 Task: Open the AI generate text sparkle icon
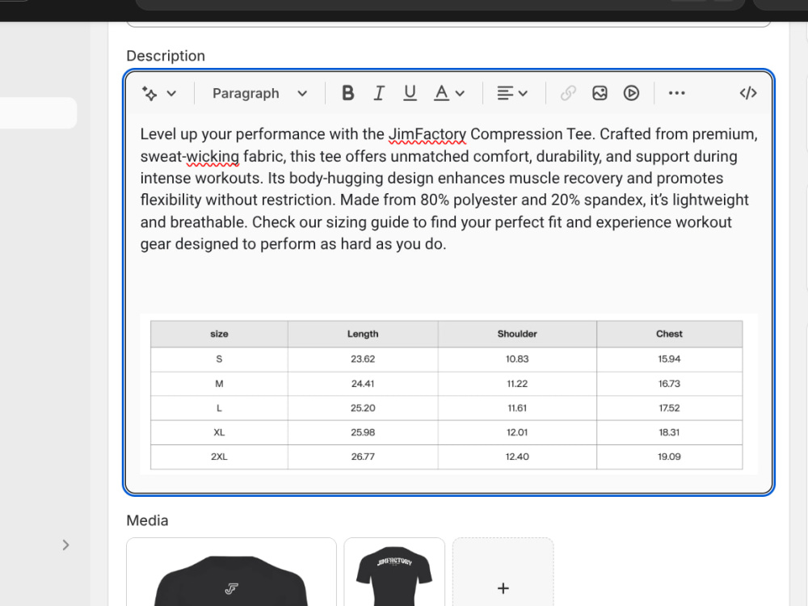pos(149,93)
